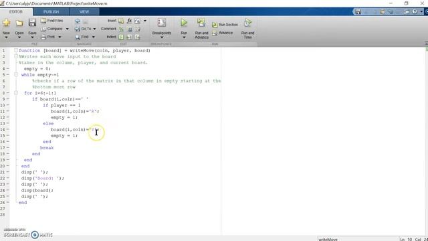This screenshot has width=428, height=241.
Task: Set breakpoint on line 9 dash
Action: [7, 99]
